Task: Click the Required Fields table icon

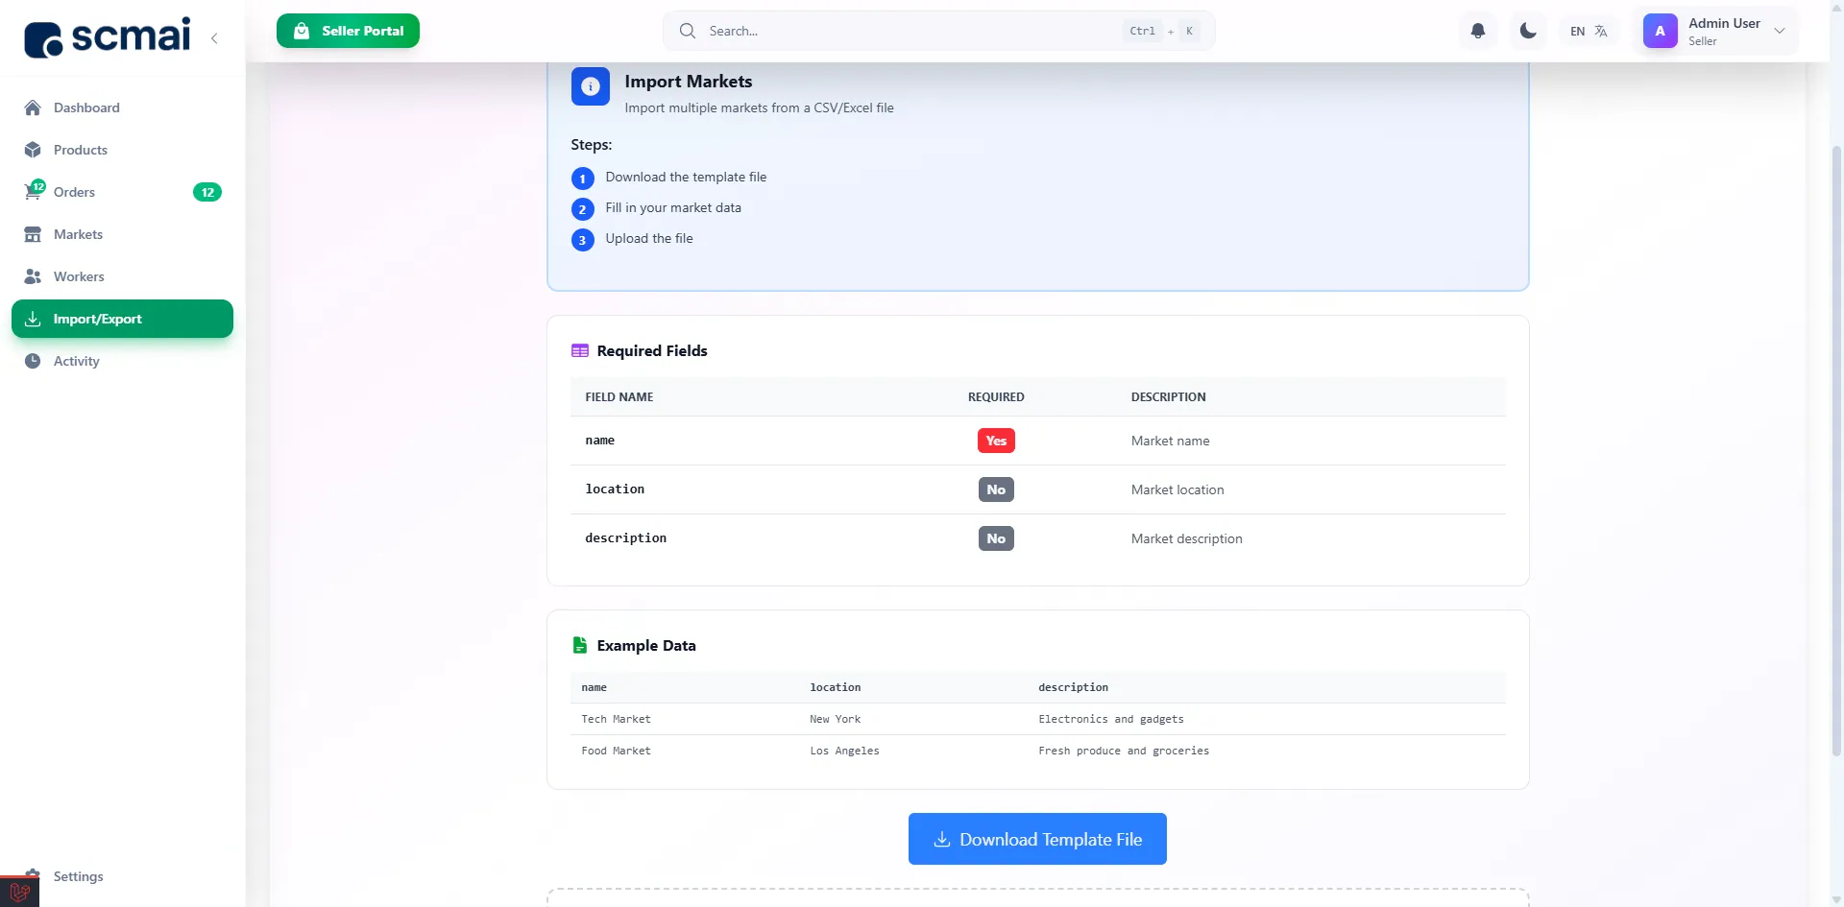Action: [x=580, y=351]
